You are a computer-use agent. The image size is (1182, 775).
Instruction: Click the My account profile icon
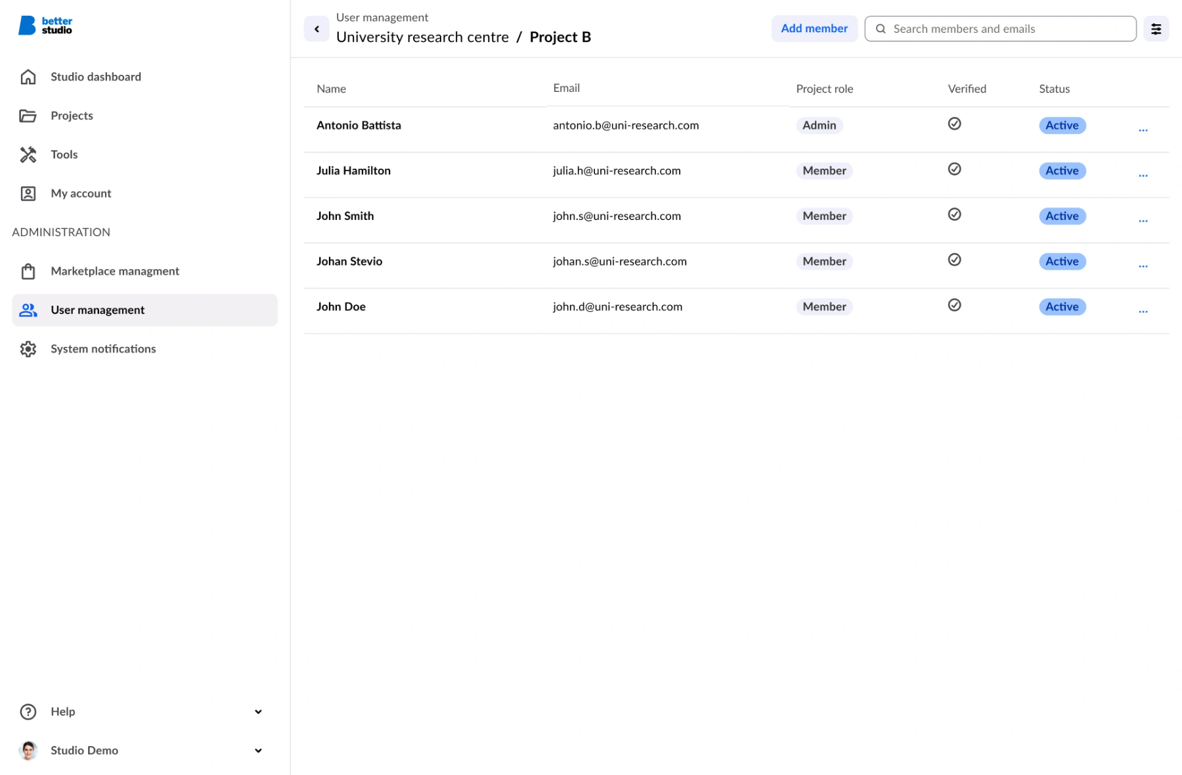click(28, 193)
